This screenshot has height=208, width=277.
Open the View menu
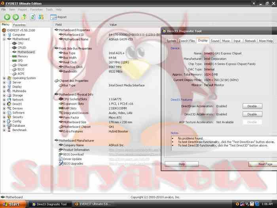click(12, 10)
